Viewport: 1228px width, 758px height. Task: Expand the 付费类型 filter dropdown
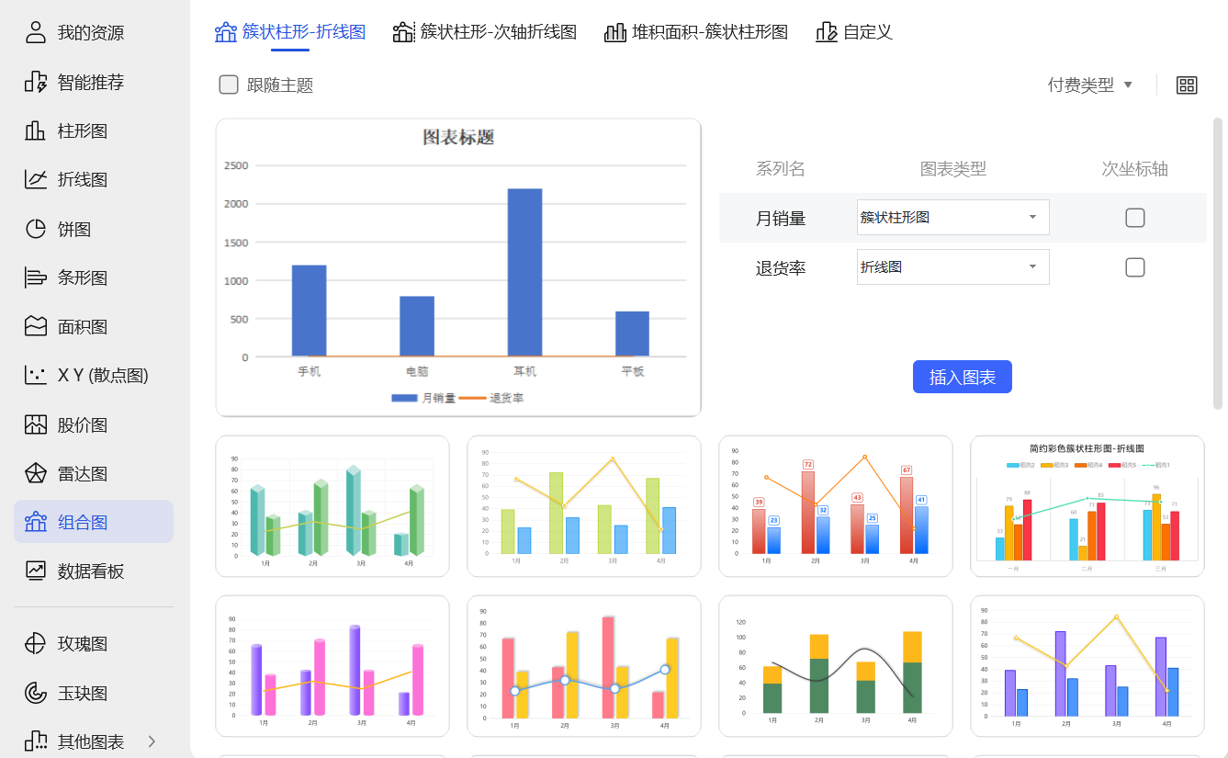click(x=1089, y=84)
